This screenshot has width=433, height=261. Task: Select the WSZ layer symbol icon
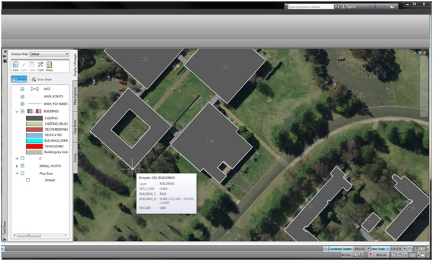pos(35,89)
